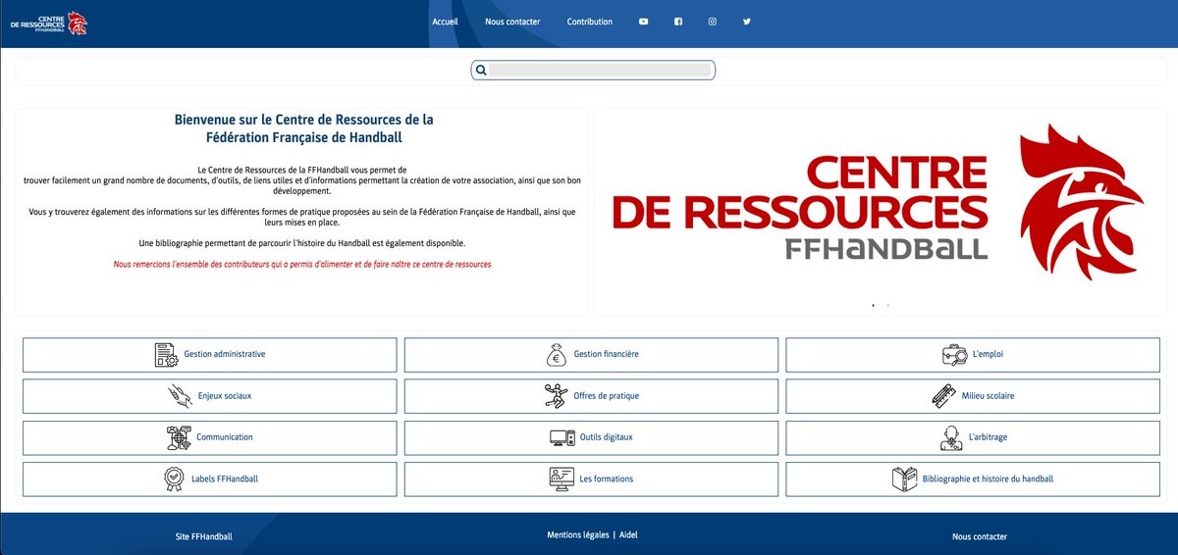Screen dimensions: 1178x555
Task: Click the Gestion financière money bag icon
Action: point(557,355)
